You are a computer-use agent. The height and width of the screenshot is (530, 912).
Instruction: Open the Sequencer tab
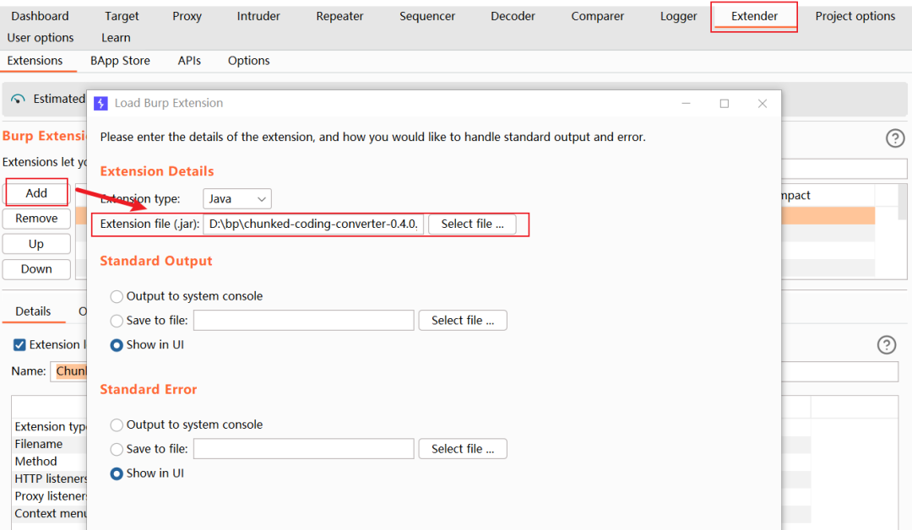[427, 16]
